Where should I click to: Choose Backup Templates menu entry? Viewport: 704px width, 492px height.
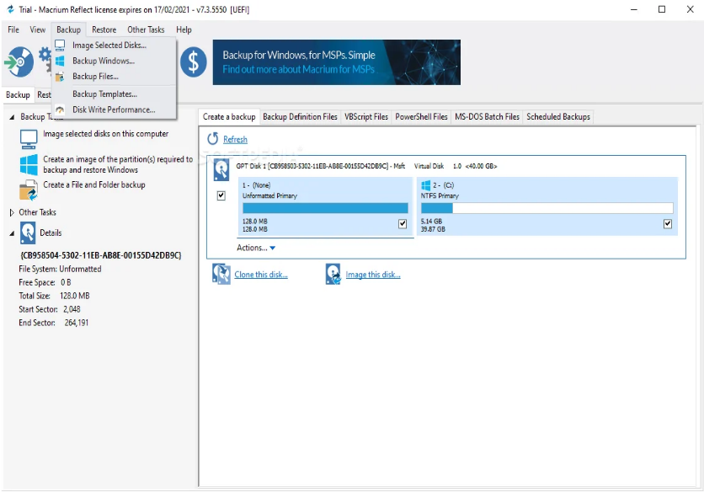114,94
